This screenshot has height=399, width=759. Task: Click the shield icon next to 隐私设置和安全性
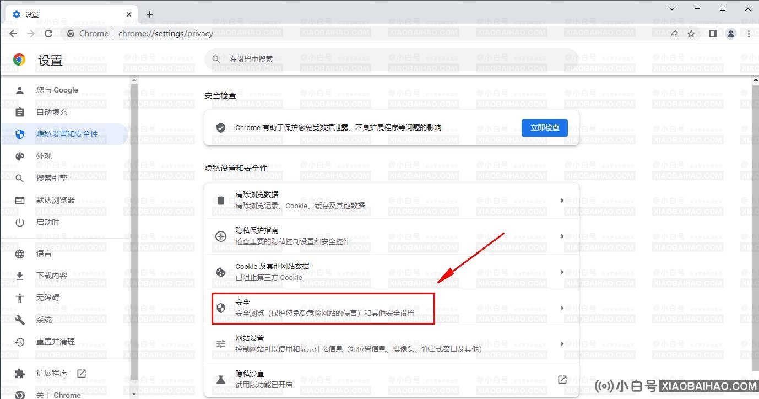coord(20,134)
